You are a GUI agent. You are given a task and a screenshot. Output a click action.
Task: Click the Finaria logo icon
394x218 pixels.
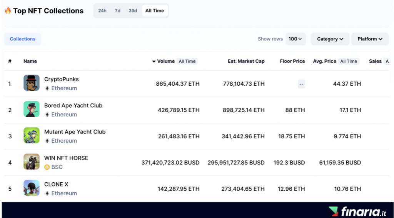click(x=334, y=211)
